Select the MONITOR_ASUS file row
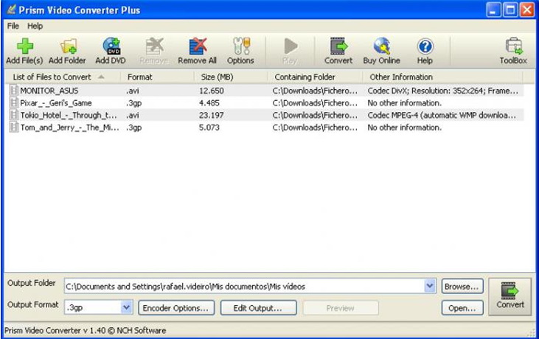Image resolution: width=539 pixels, height=339 pixels. (265, 91)
